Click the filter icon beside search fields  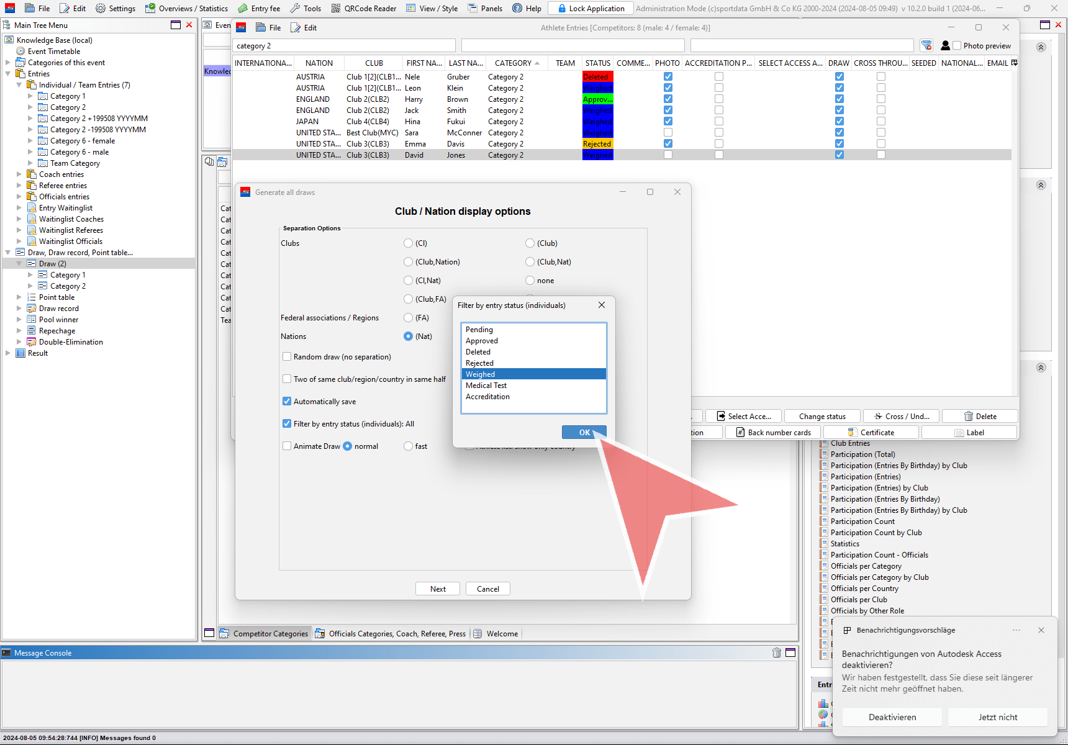926,45
